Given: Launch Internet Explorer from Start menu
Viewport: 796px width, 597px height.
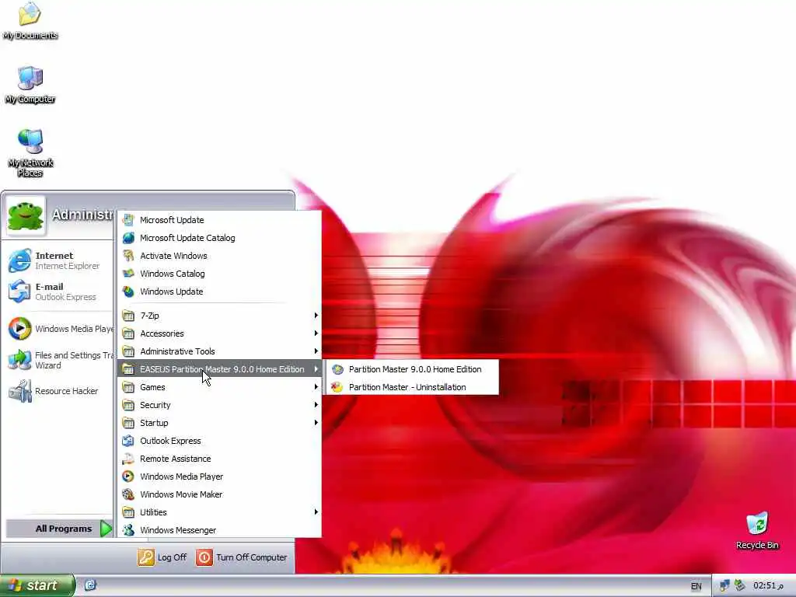Looking at the screenshot, I should [58, 260].
